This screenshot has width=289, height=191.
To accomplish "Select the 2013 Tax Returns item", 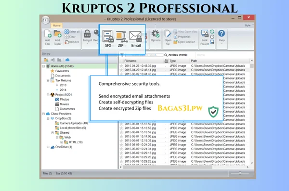I will [x=63, y=85].
